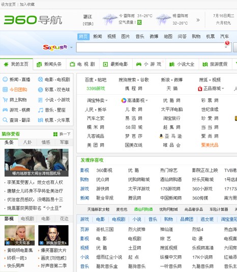This screenshot has height=272, width=237.
Task: Click the 360导航 logo
Action: point(33,20)
